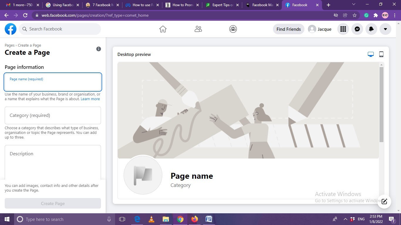
Task: Open the nine-dot Menu grid icon
Action: (343, 29)
